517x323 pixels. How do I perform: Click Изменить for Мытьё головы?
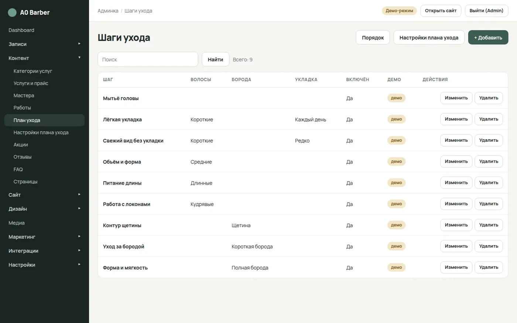click(x=456, y=98)
